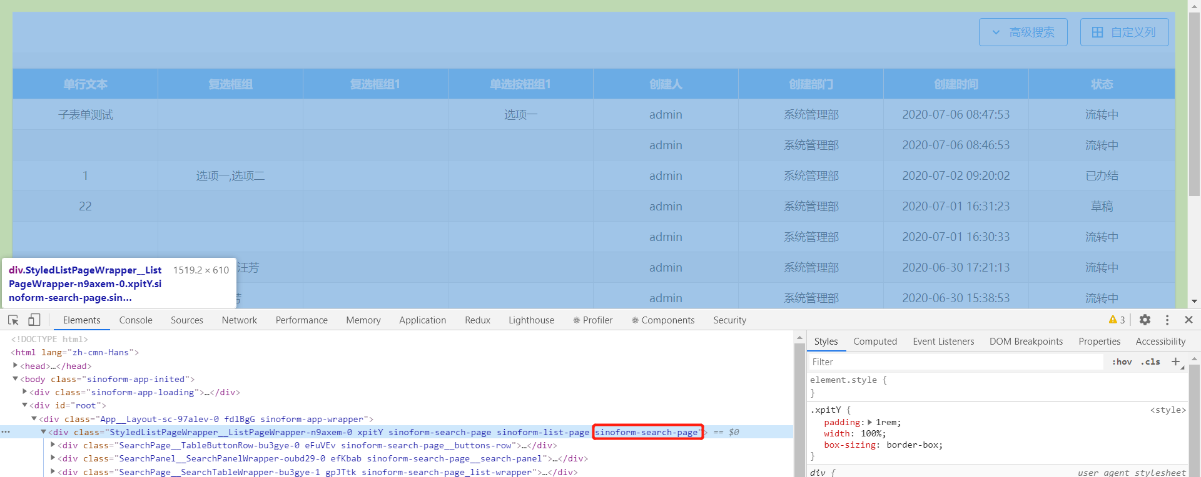
Task: Click the 自定义列 custom columns button
Action: tap(1124, 32)
